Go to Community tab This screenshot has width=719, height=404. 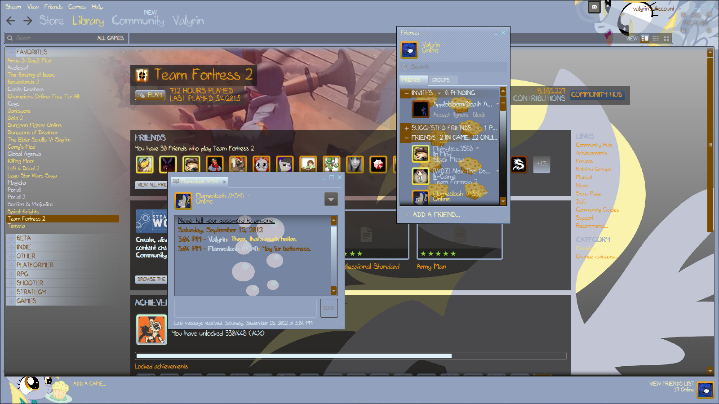pyautogui.click(x=138, y=21)
